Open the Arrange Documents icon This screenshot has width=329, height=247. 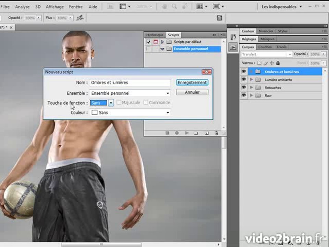coord(202,7)
